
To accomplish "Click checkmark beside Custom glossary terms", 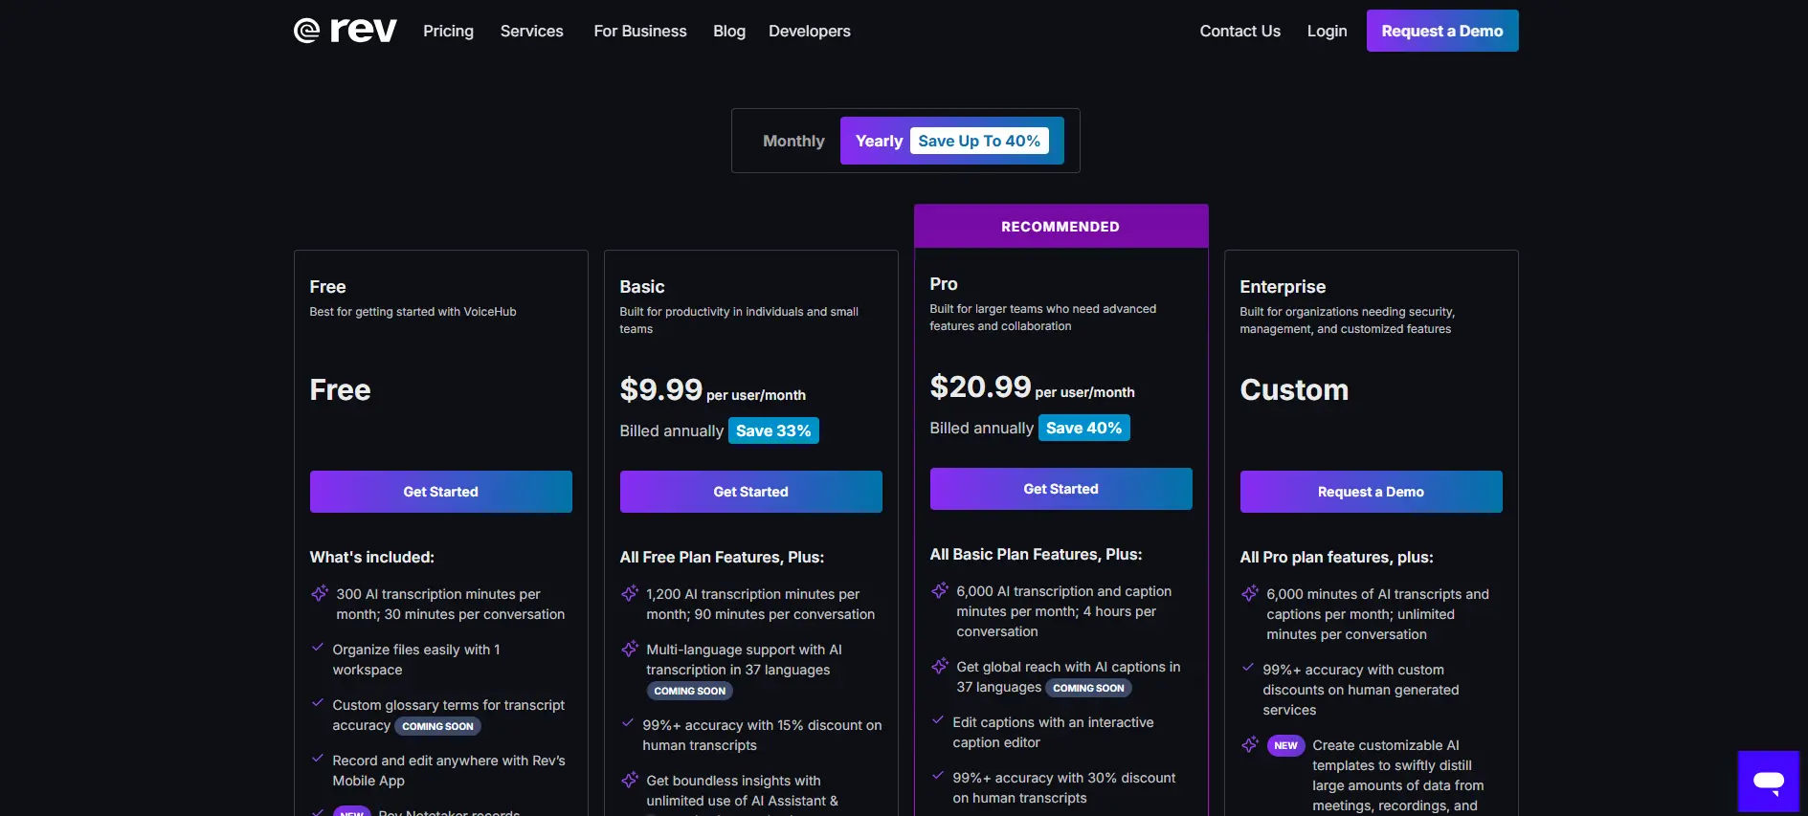I will click(x=318, y=703).
